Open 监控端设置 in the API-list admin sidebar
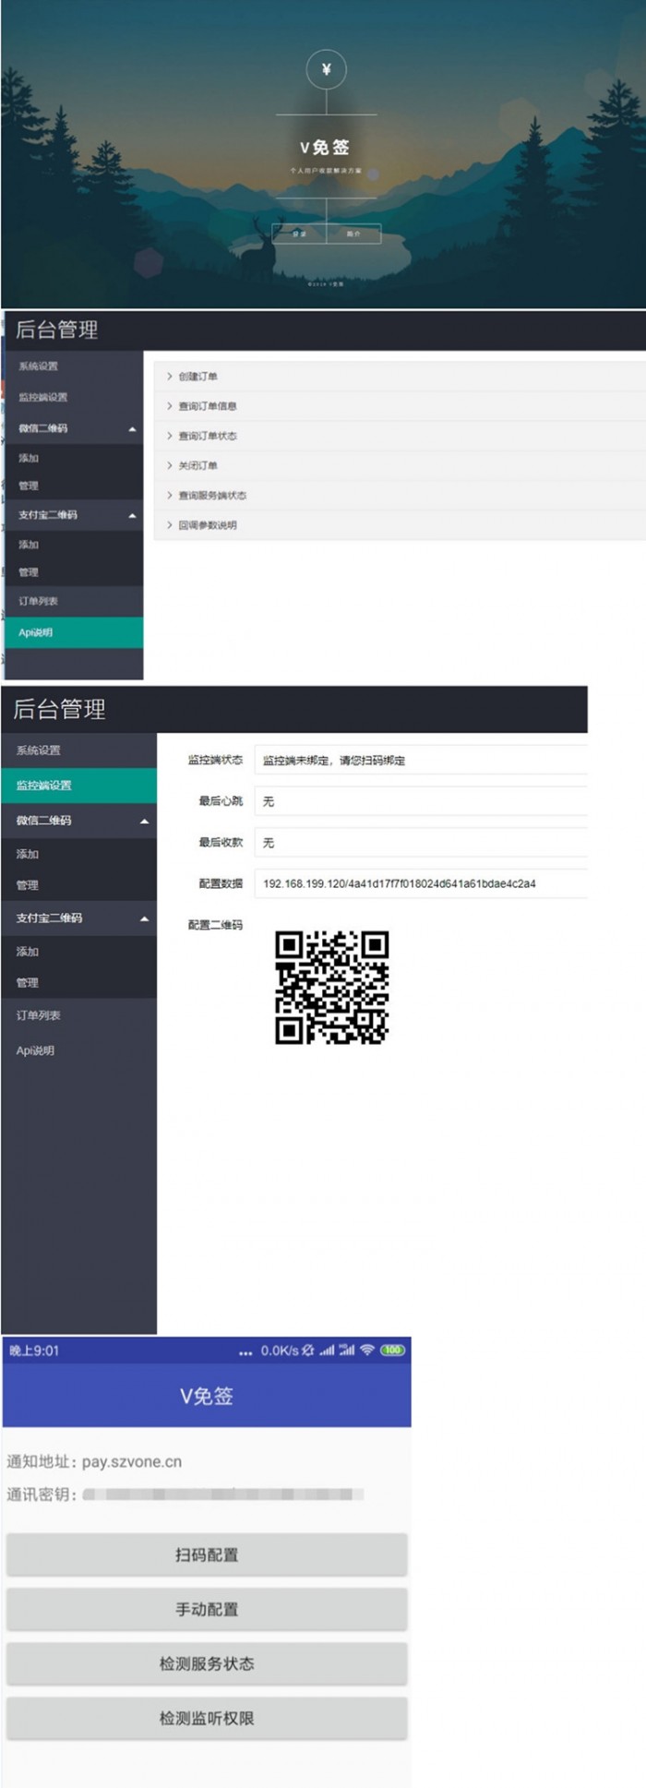The height and width of the screenshot is (1788, 646). [x=72, y=397]
